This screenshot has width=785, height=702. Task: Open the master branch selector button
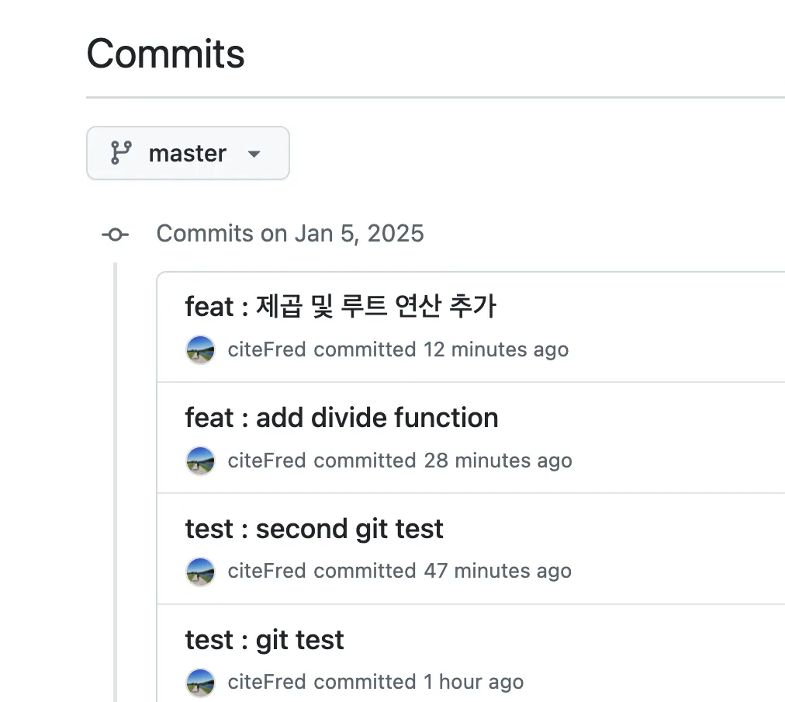click(x=188, y=154)
